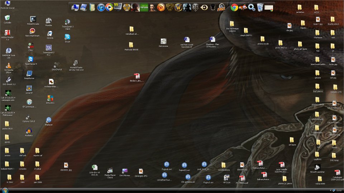Click World of Tanks shield icon in dock
This screenshot has width=344, height=193.
[x=196, y=8]
